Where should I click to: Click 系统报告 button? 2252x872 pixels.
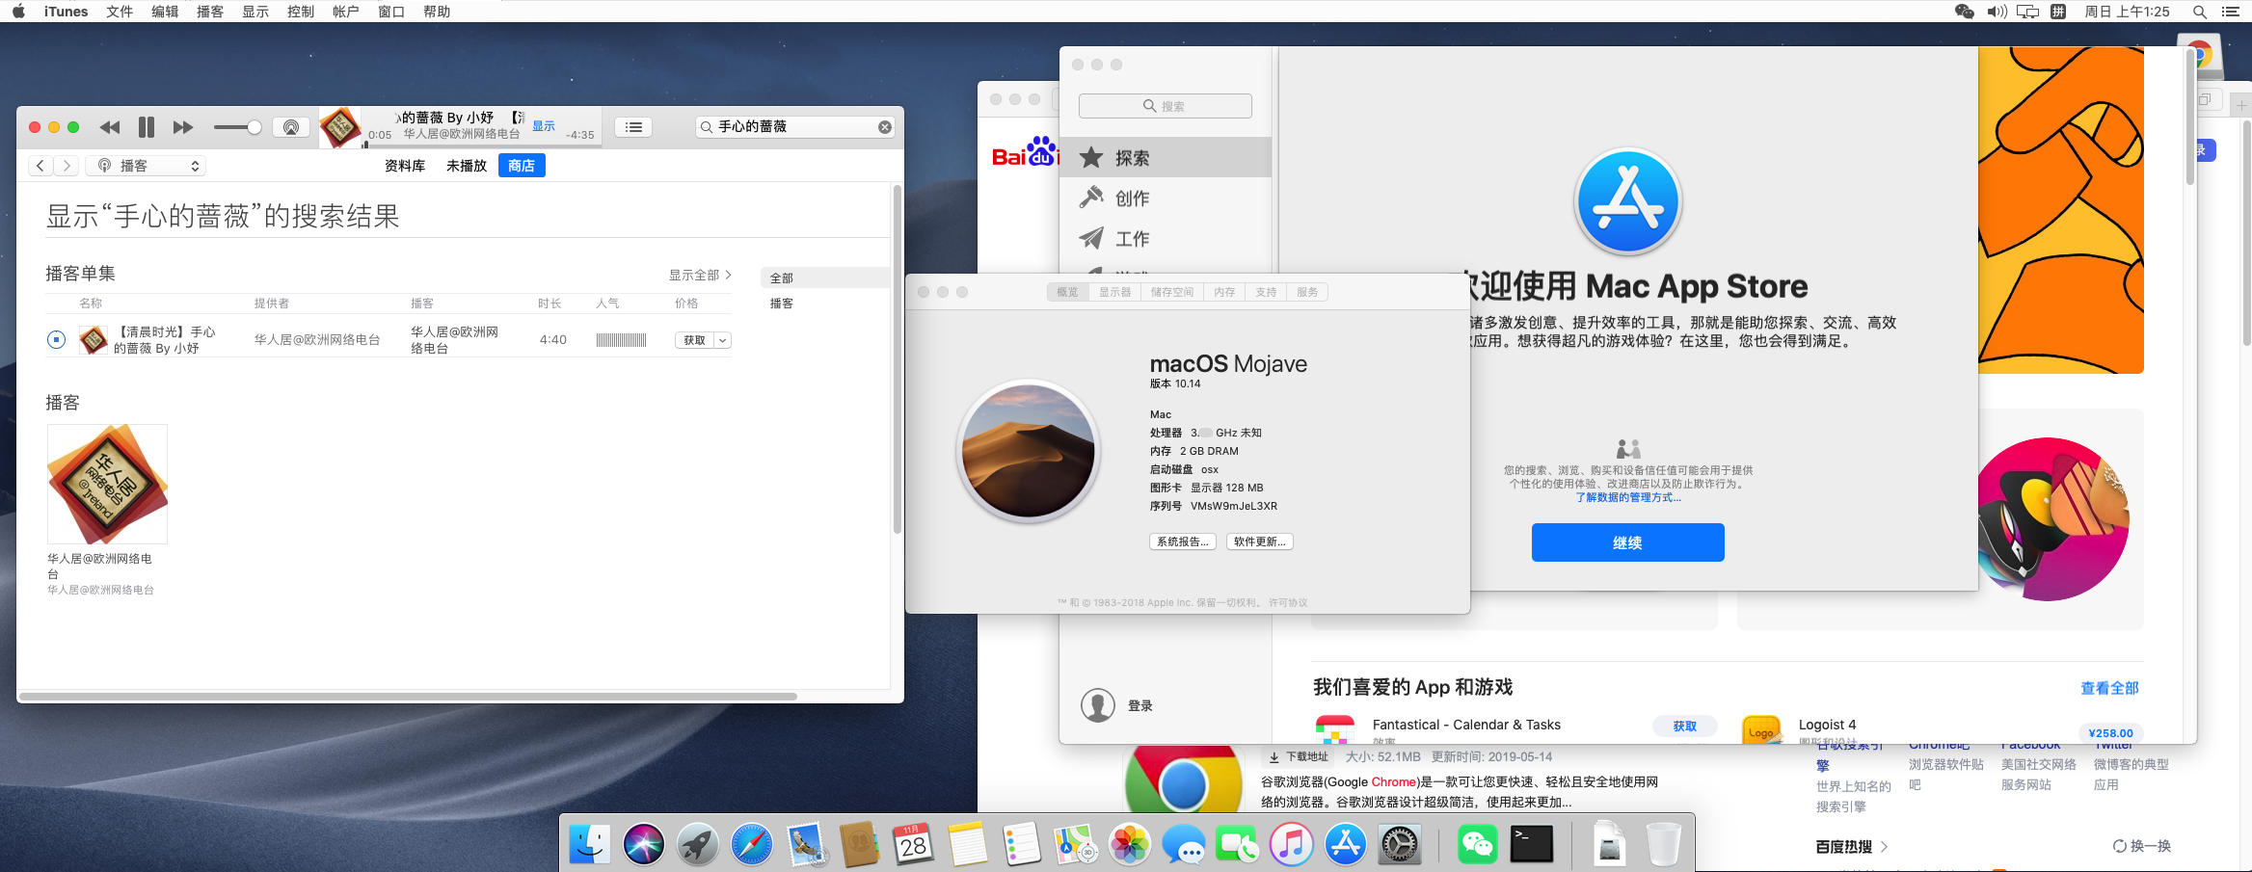1183,542
